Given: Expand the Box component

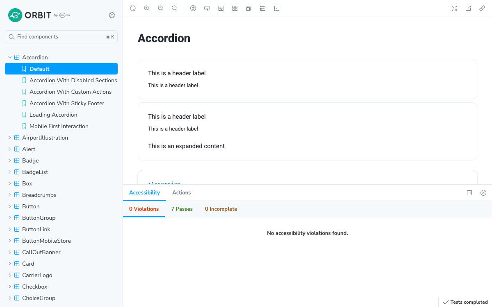Looking at the screenshot, I should click(61, 183).
